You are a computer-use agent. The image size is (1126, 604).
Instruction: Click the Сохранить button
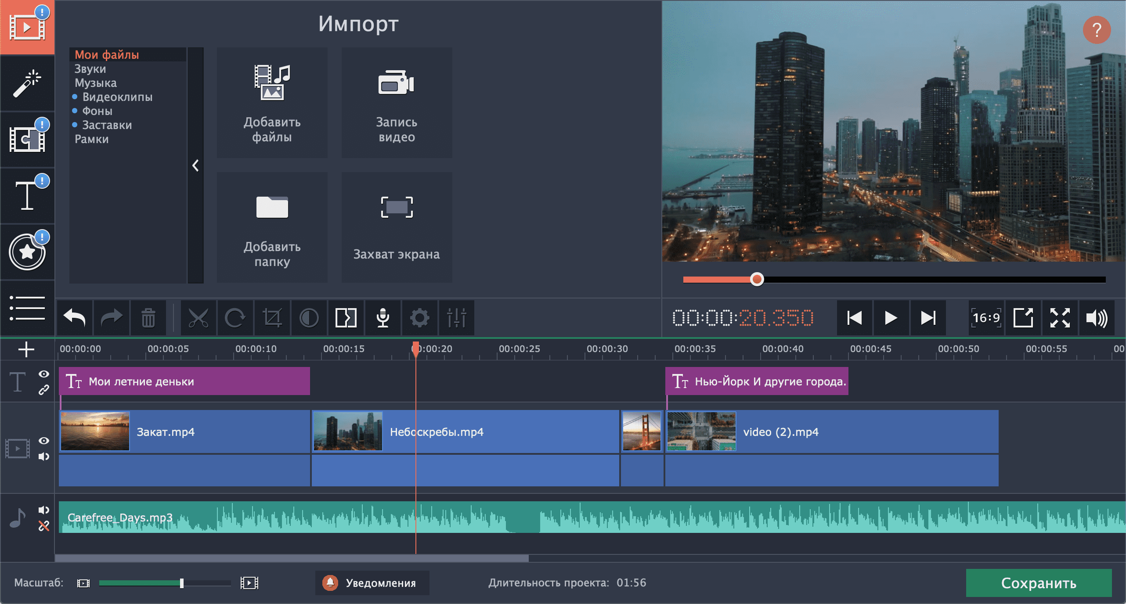(x=1038, y=583)
